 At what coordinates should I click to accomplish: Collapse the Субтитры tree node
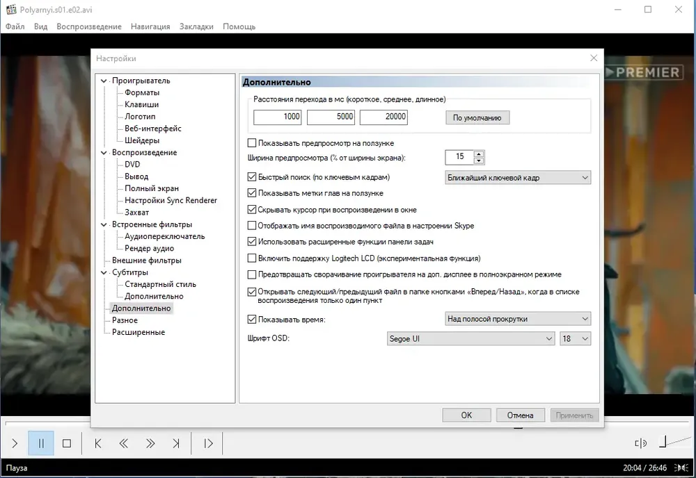coord(104,272)
